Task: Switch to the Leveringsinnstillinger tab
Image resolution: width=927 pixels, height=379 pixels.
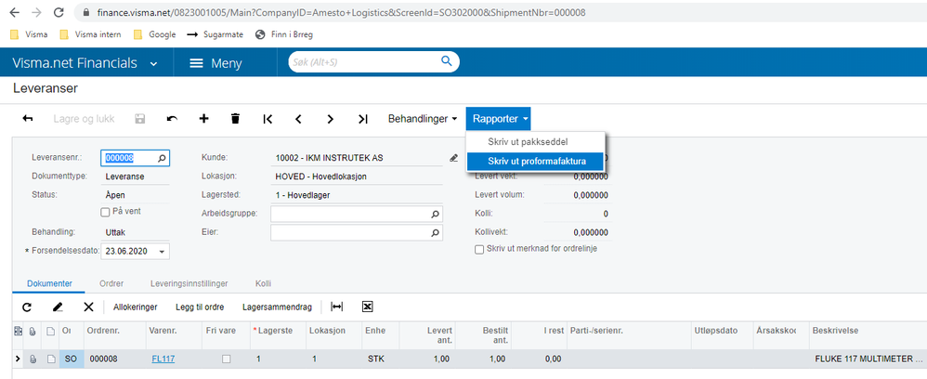Action: [189, 284]
